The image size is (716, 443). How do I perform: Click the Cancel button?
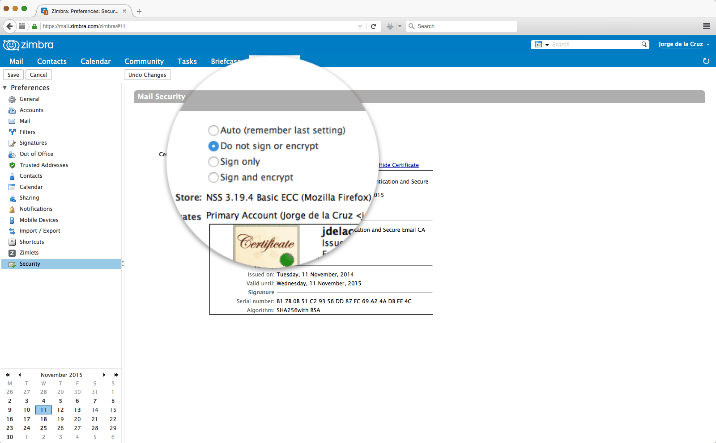point(38,75)
